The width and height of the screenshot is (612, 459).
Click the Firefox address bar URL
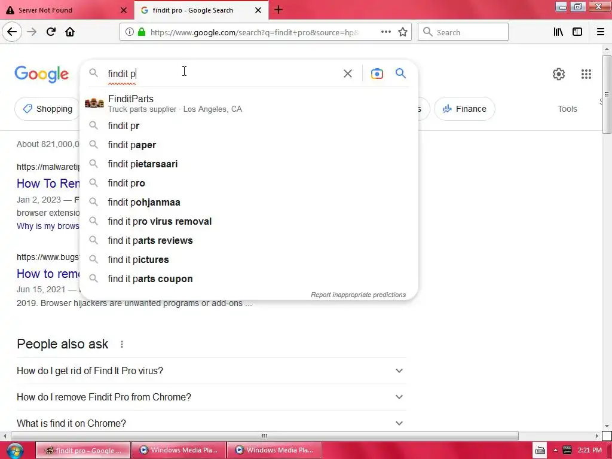[x=255, y=32]
